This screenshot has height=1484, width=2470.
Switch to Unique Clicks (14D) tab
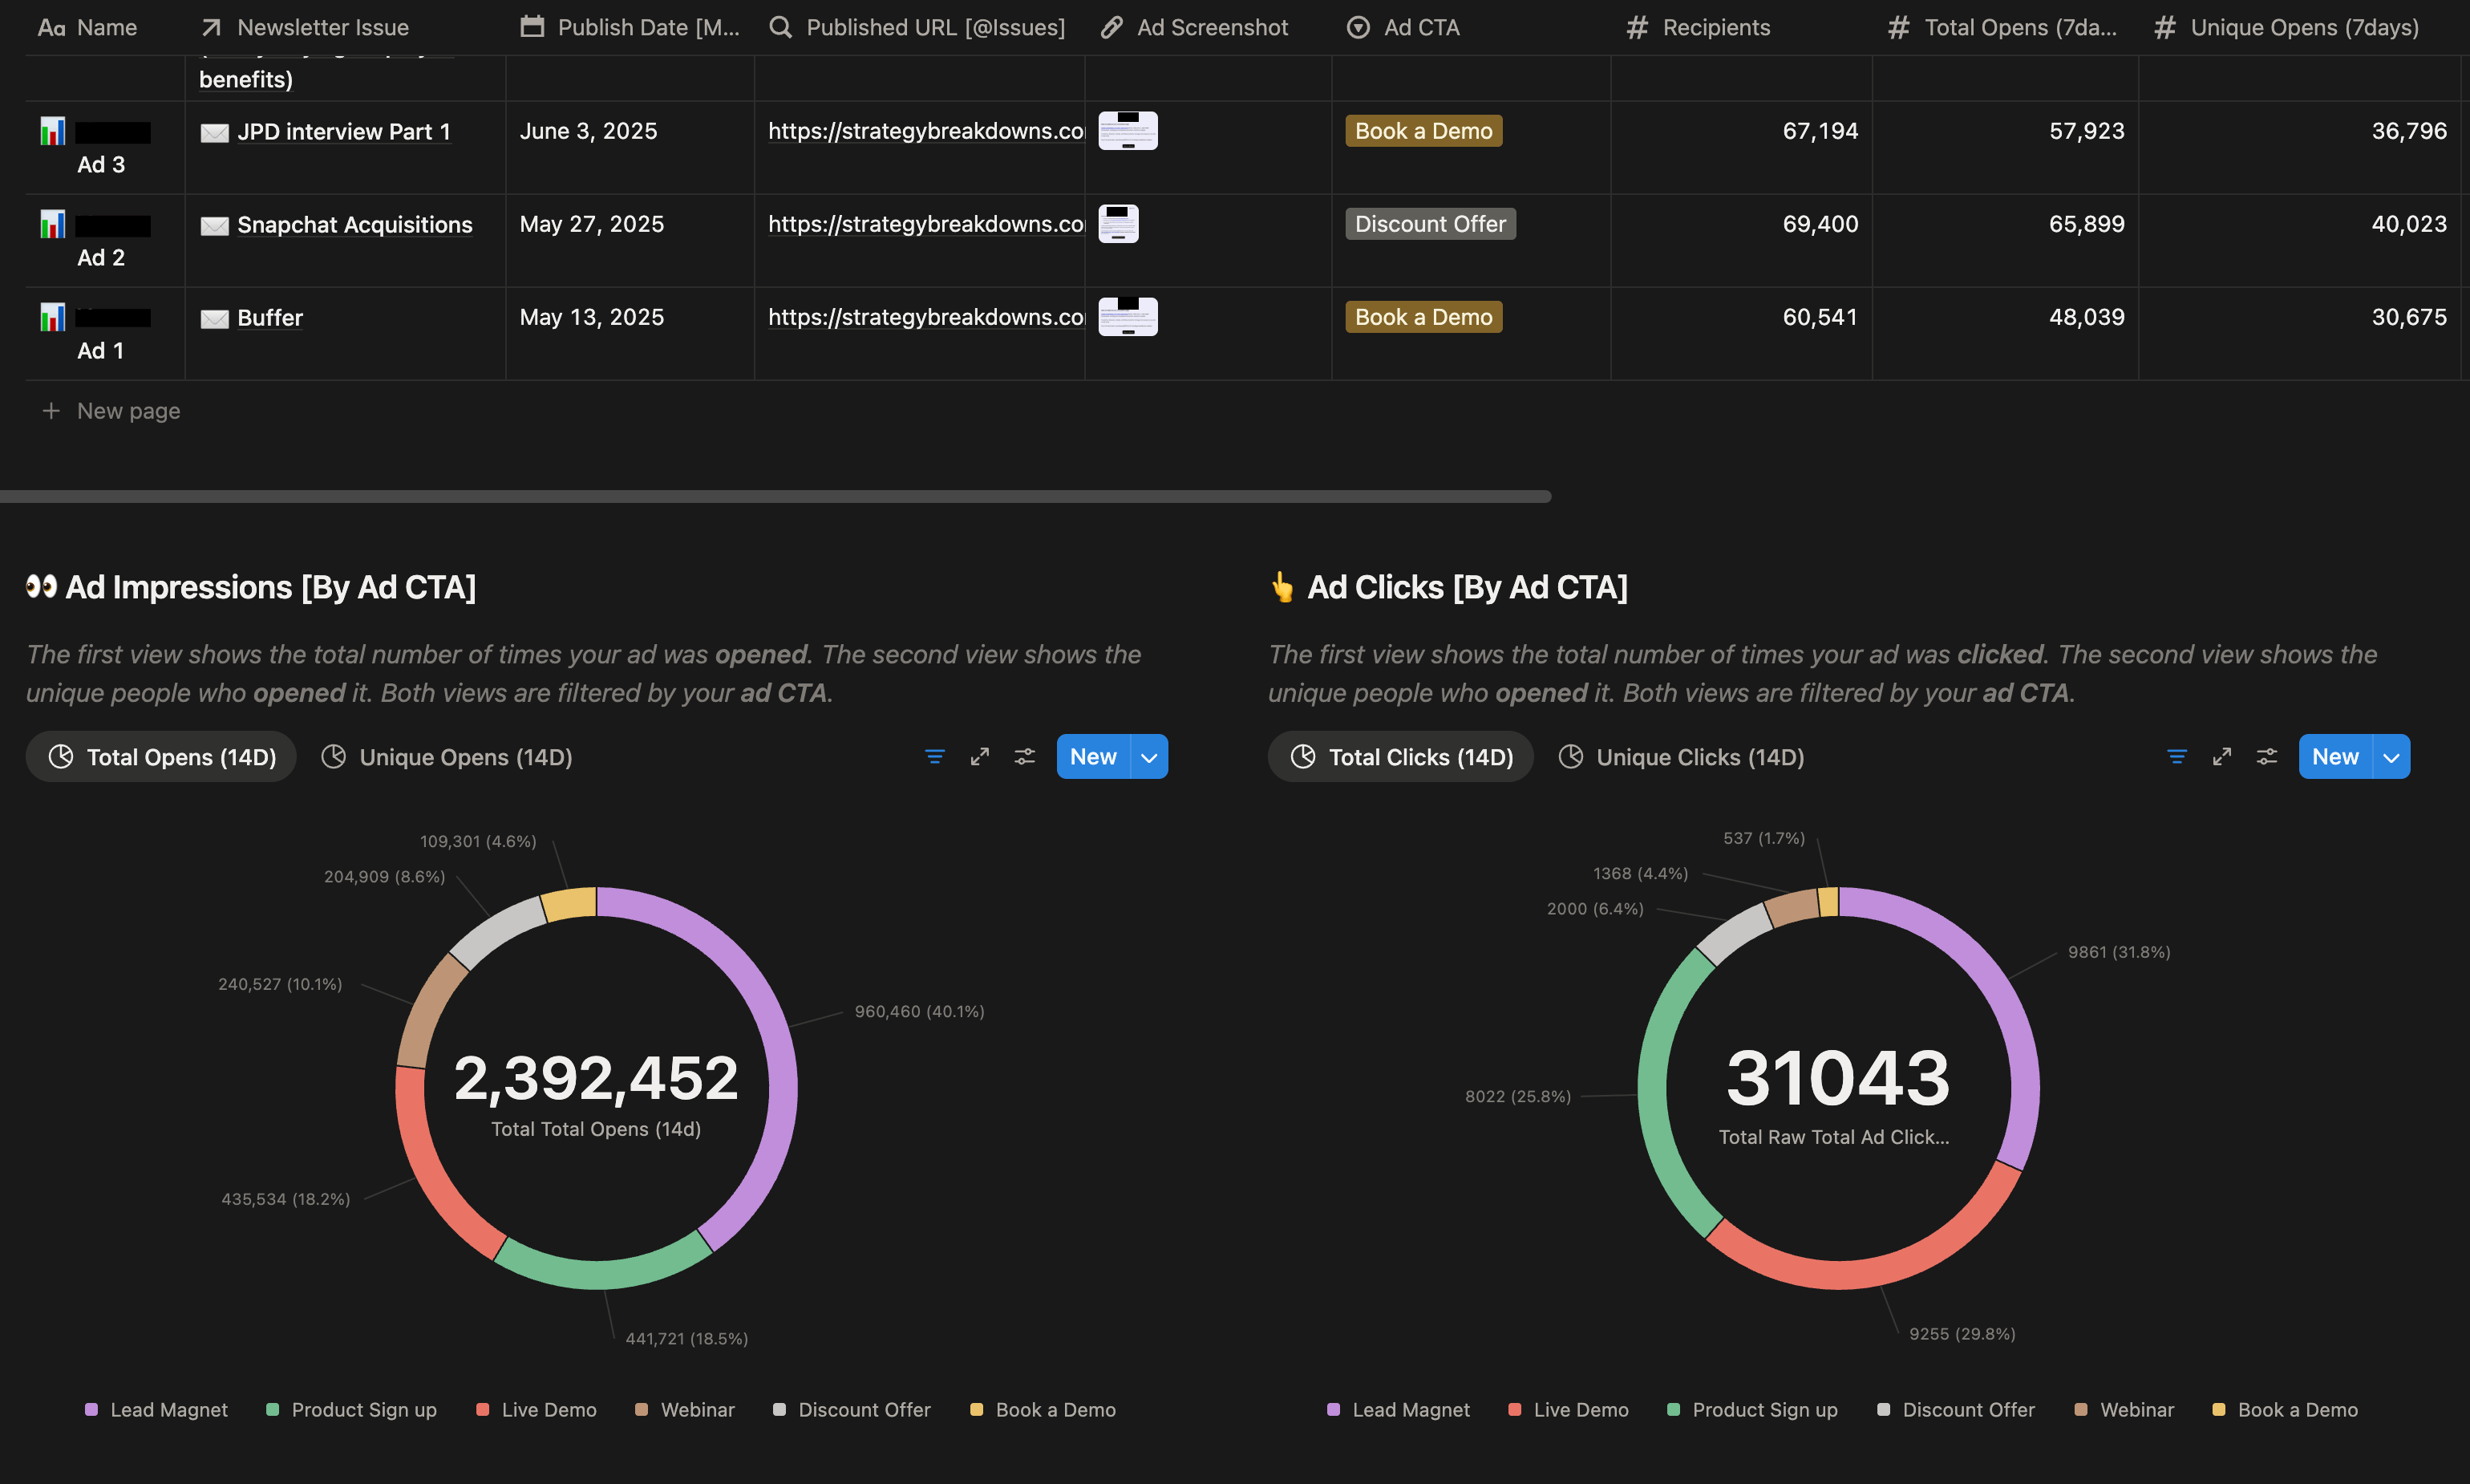pyautogui.click(x=1682, y=757)
